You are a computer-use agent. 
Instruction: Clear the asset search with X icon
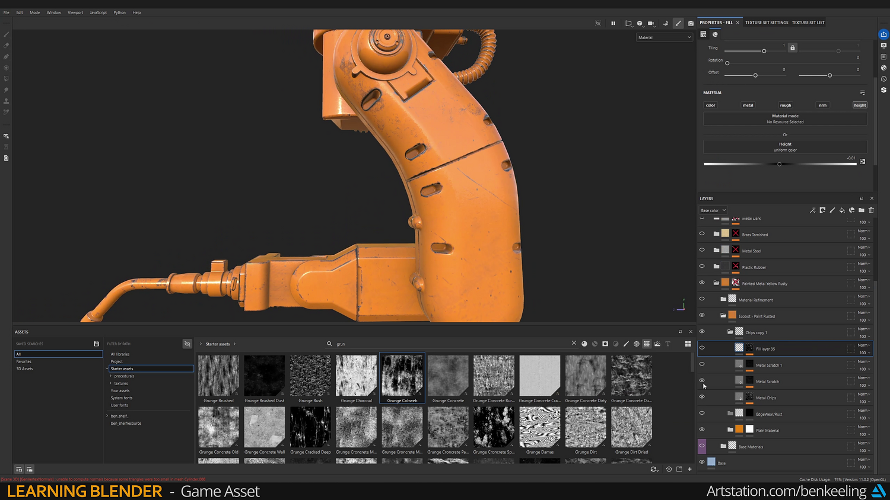[x=574, y=343]
